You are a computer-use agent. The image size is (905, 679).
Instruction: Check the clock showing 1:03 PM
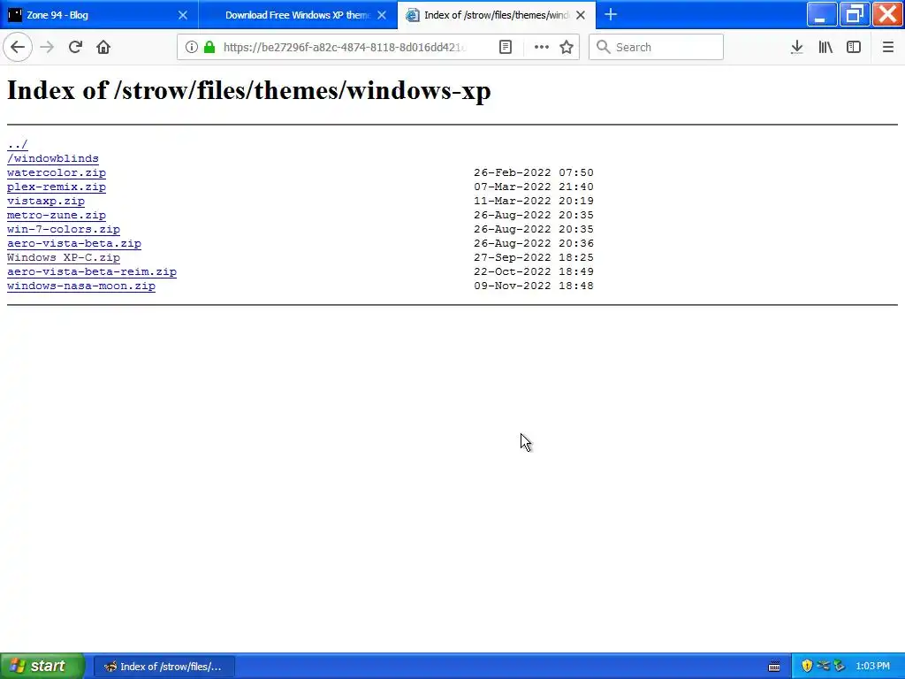[872, 667]
